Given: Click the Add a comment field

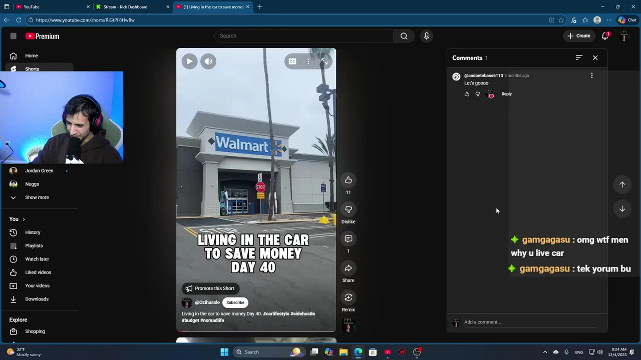Looking at the screenshot, I should click(530, 322).
